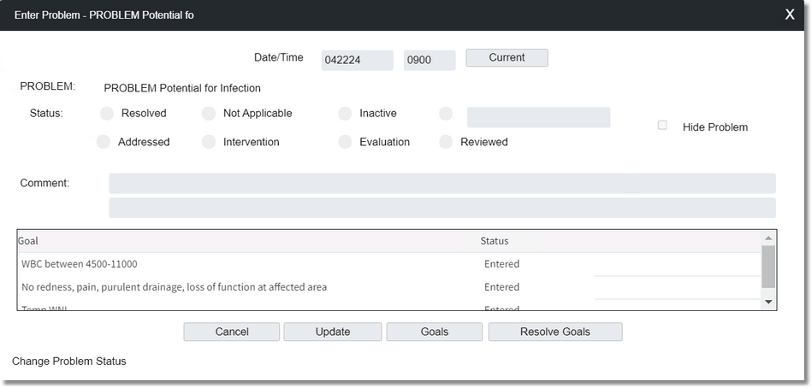Select the Not Applicable status option
Viewport: 812px width, 388px height.
click(209, 114)
